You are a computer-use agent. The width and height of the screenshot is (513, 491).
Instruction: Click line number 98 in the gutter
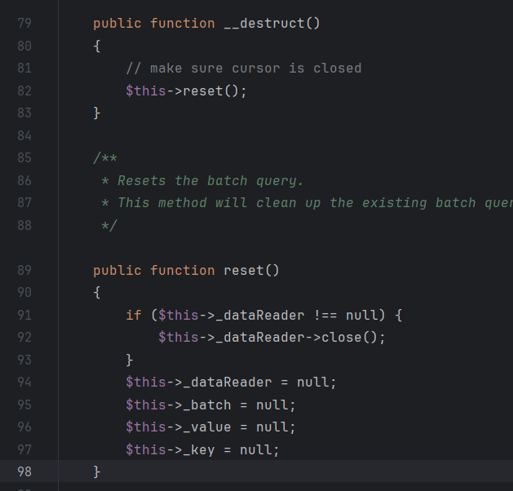pos(24,471)
